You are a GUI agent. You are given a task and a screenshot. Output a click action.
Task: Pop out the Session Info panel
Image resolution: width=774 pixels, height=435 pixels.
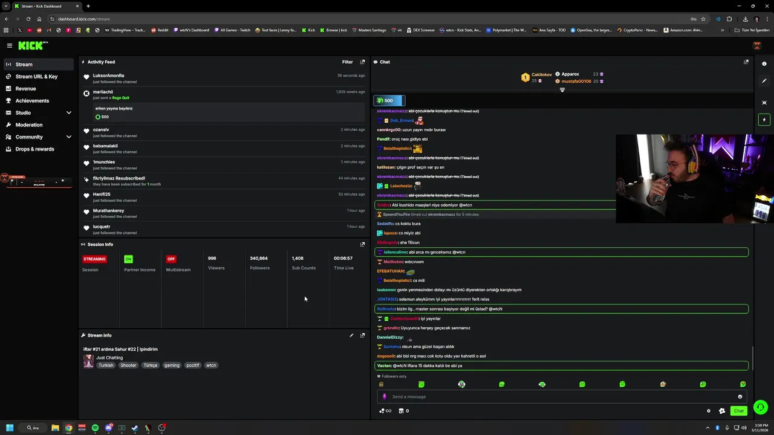[x=362, y=244]
